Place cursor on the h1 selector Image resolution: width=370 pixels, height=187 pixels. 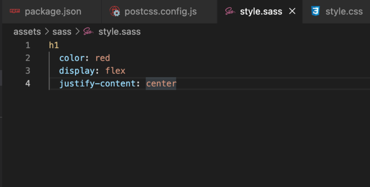click(54, 45)
